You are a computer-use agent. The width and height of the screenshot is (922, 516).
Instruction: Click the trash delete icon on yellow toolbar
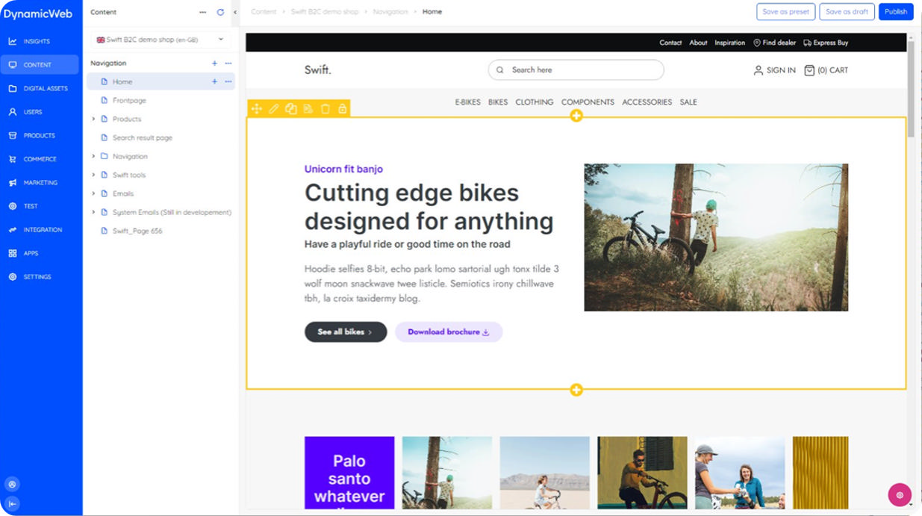(x=325, y=109)
